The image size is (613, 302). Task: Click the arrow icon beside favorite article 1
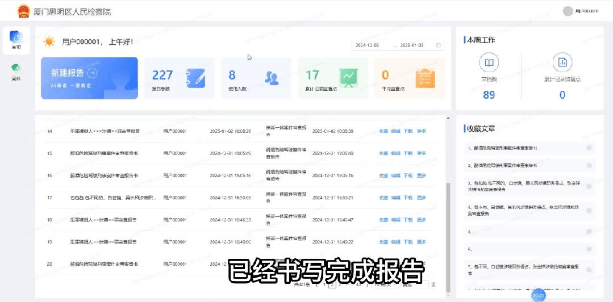point(589,148)
